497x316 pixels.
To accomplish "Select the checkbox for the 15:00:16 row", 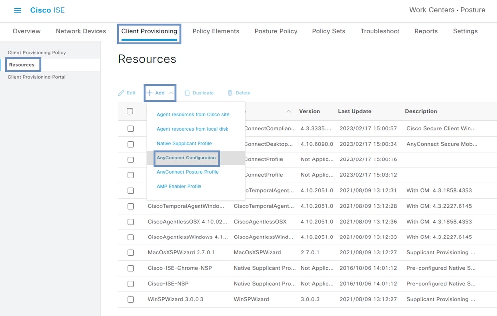I will (x=130, y=159).
